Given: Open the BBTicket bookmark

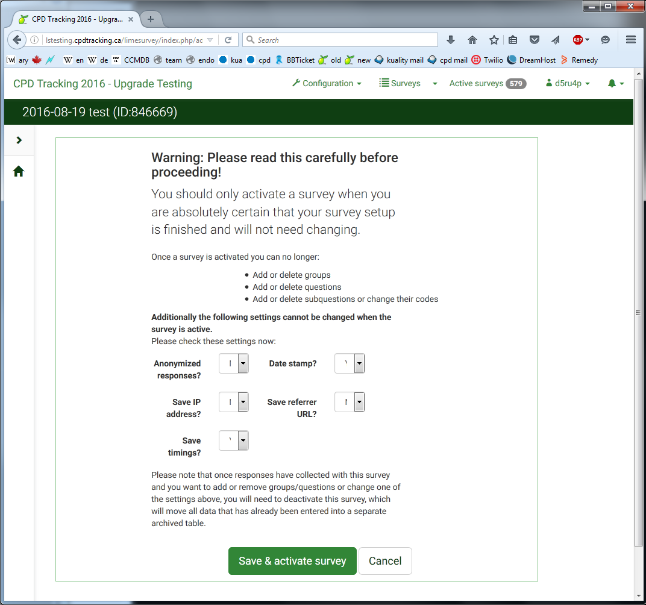Looking at the screenshot, I should pyautogui.click(x=295, y=60).
